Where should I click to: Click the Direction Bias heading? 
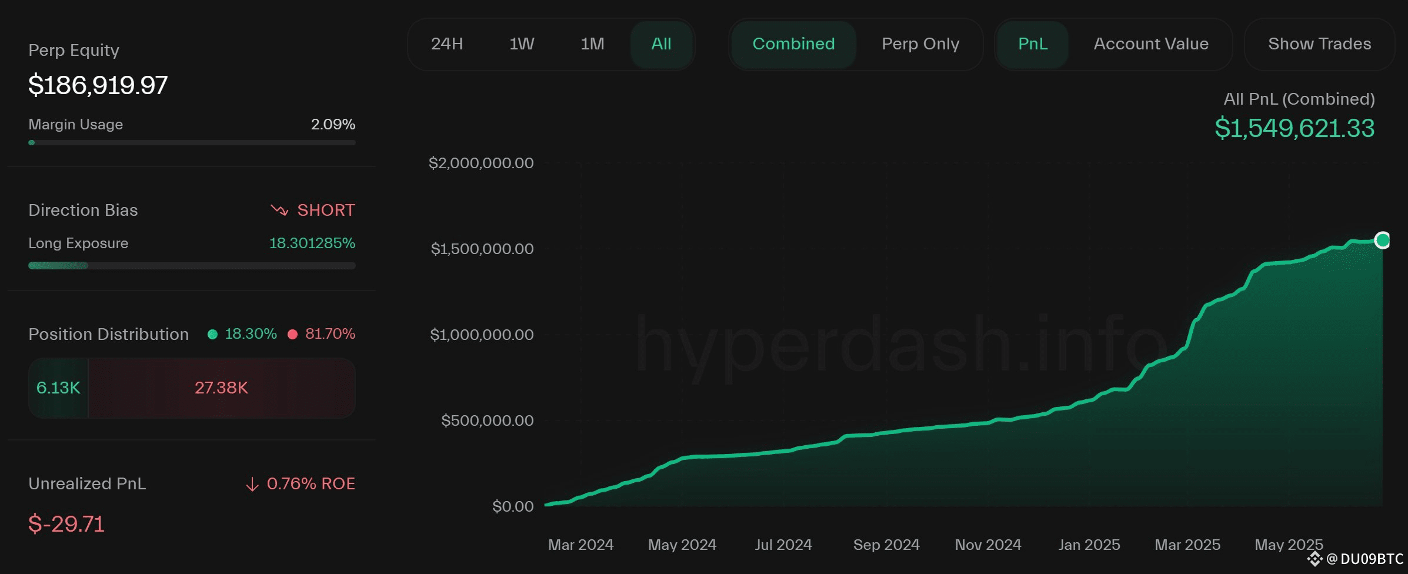[x=83, y=210]
